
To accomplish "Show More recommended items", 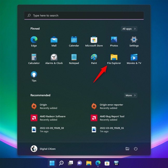I will click(131, 95).
